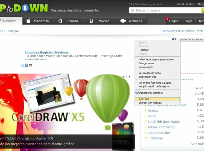This screenshot has width=204, height=153.
Task: Open CCleaner list entry
Action: [x=156, y=138]
